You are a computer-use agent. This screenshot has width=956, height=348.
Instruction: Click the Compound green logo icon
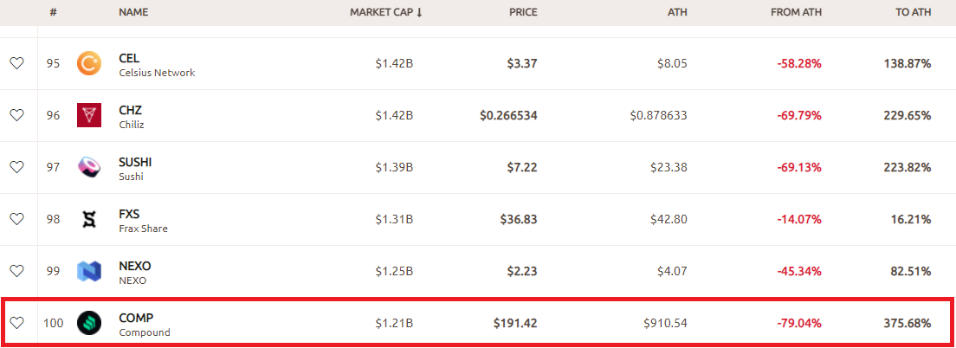[89, 323]
